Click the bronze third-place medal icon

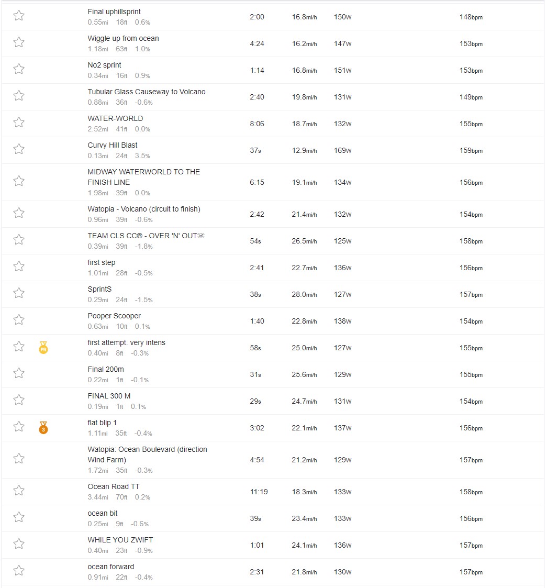pos(43,427)
